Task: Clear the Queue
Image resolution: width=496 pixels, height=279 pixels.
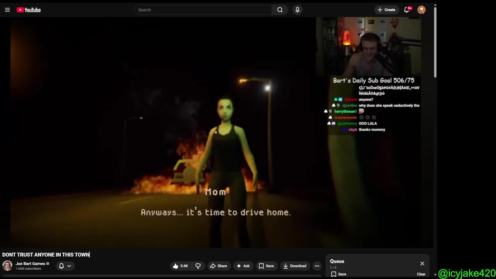Action: pyautogui.click(x=421, y=274)
